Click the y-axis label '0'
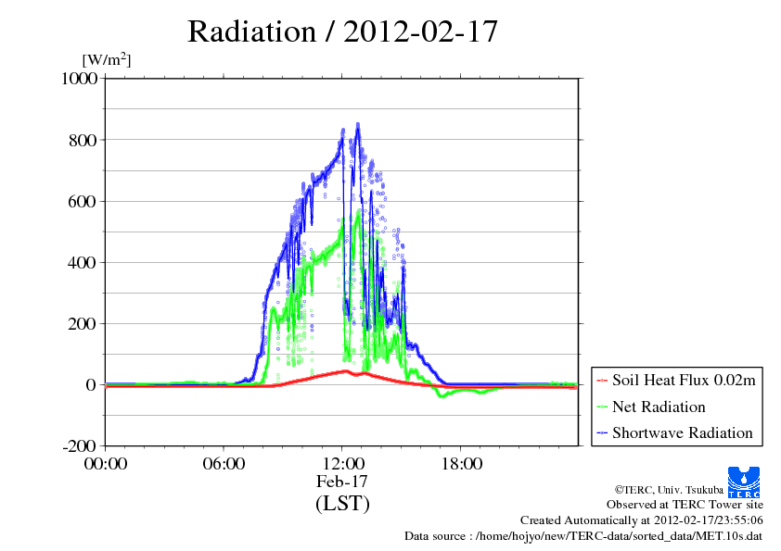The height and width of the screenshot is (551, 781). coord(91,385)
